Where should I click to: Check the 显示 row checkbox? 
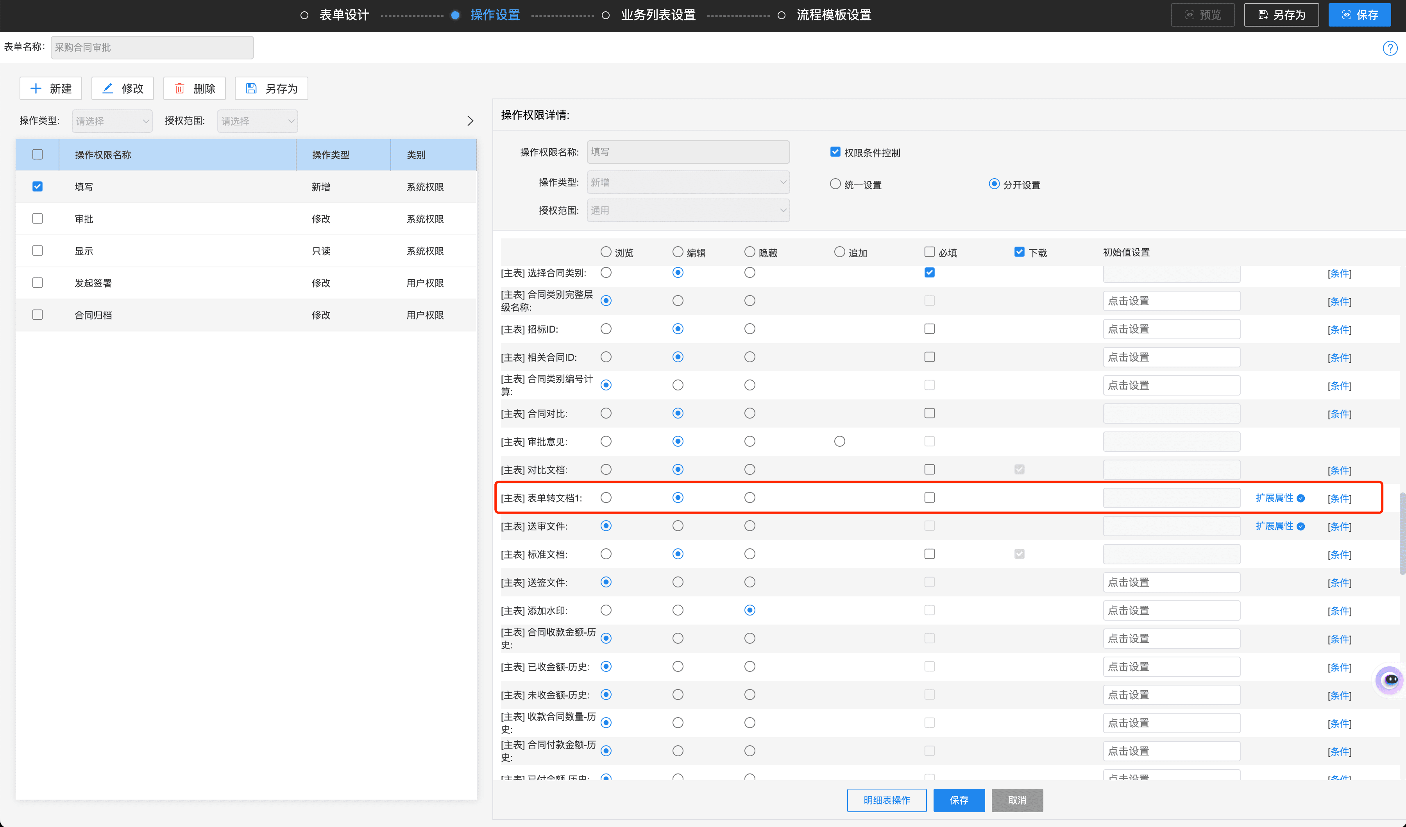(38, 251)
